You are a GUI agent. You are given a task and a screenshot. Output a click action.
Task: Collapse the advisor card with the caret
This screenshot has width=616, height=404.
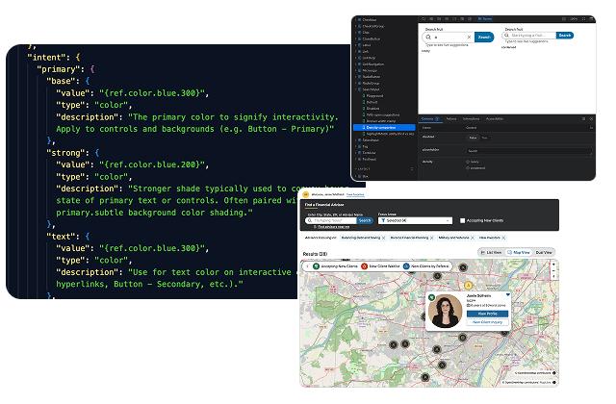(x=508, y=294)
